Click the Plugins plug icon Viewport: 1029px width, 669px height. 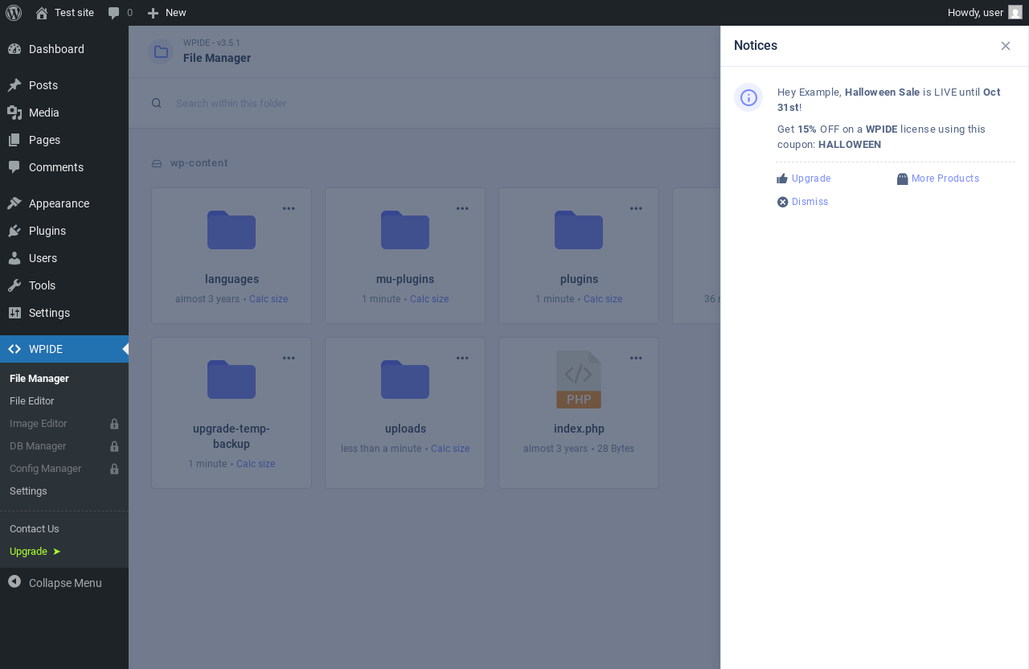point(14,231)
